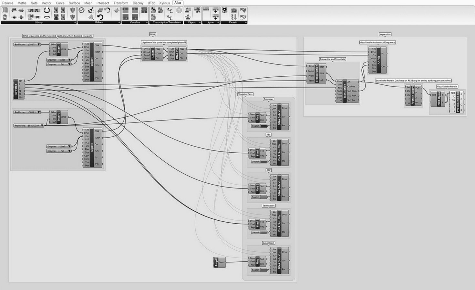Image resolution: width=475 pixels, height=290 pixels.
Task: Click the shield icon labeled C
Action: (73, 10)
